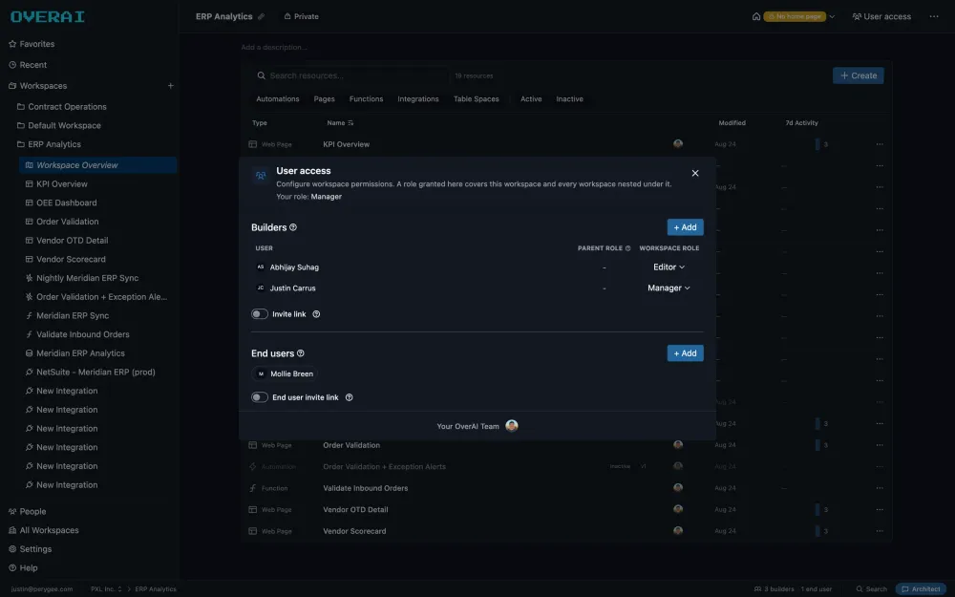Switch to the Integrations filter tab

(x=418, y=98)
